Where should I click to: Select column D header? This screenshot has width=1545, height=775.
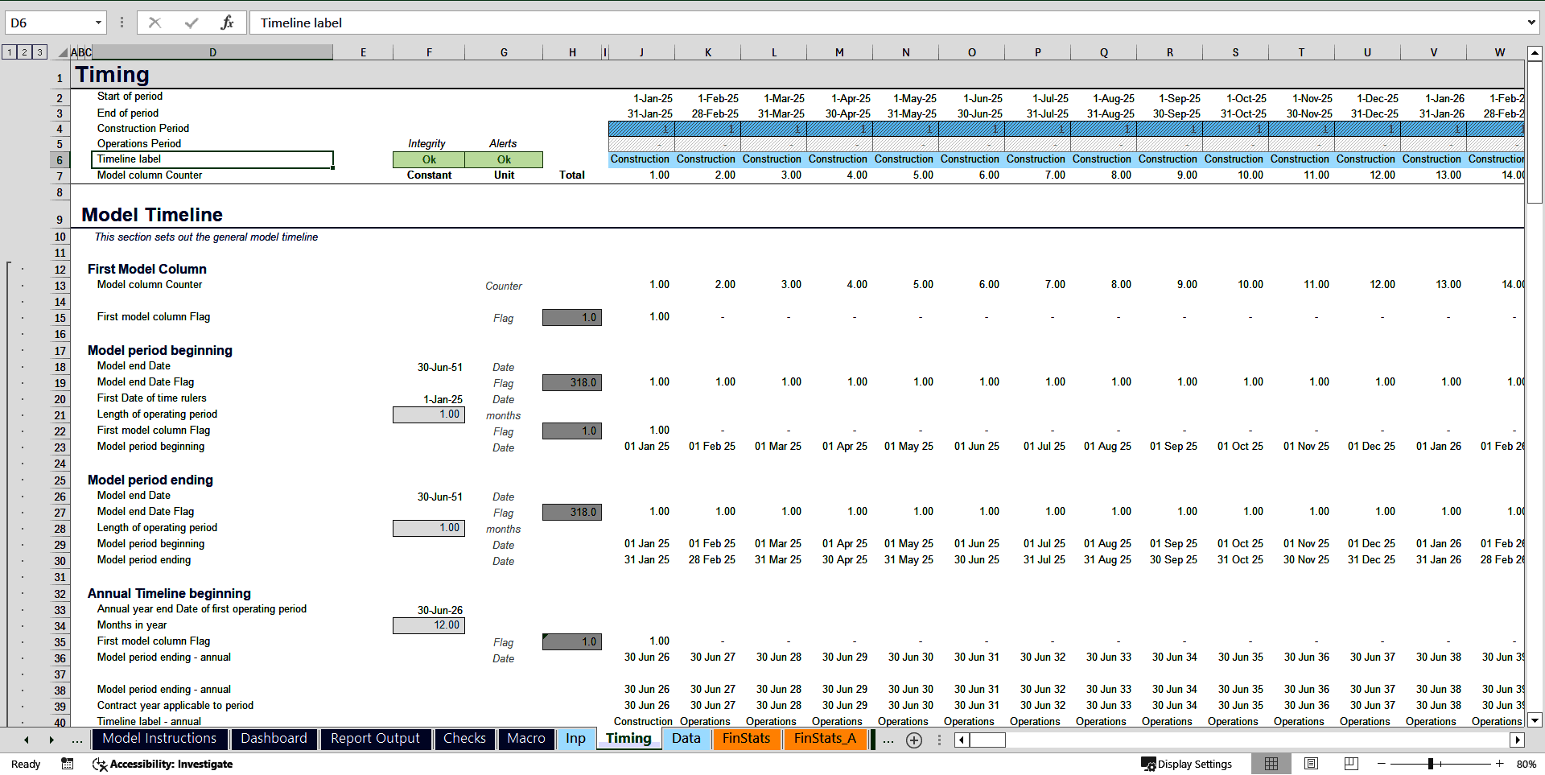(x=212, y=52)
